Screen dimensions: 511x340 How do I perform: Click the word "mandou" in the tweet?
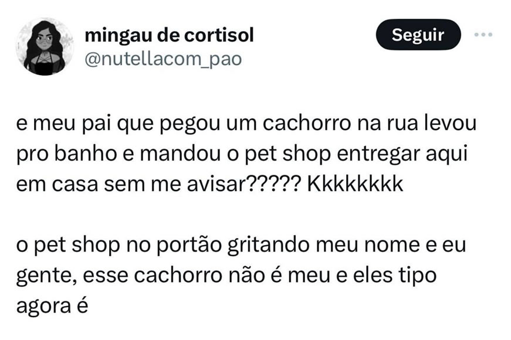tap(180, 154)
